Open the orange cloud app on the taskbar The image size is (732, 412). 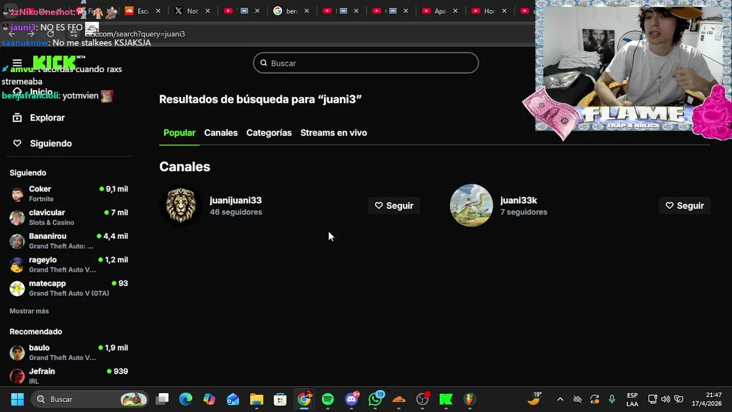coord(399,399)
